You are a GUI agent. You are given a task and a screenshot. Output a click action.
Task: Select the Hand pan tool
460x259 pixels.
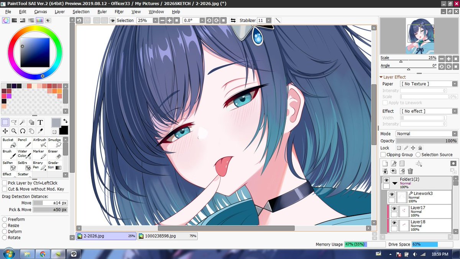coord(31,131)
